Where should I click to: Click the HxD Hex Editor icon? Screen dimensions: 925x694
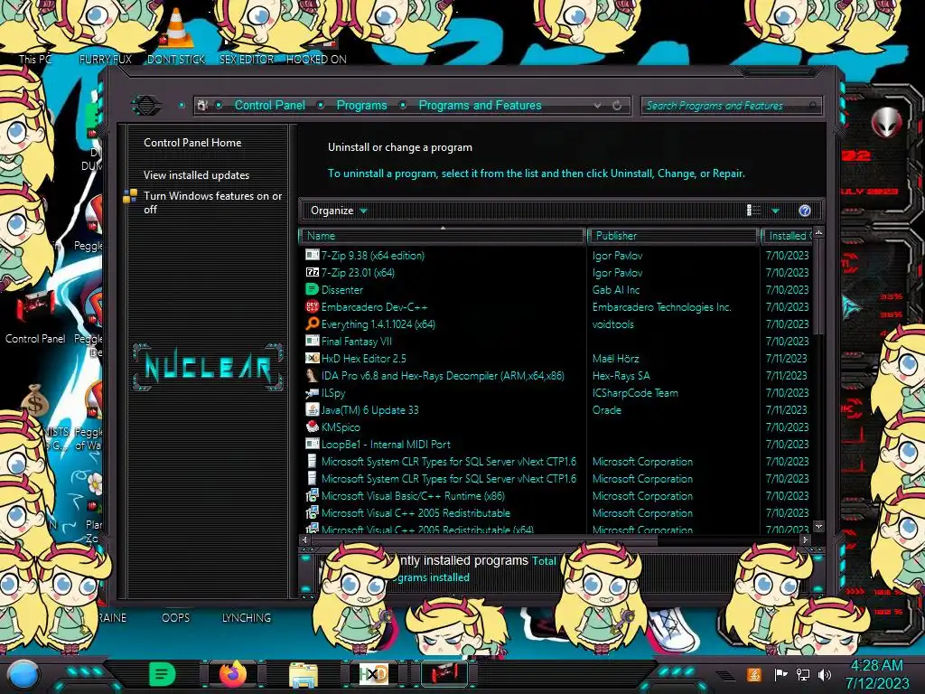[312, 358]
